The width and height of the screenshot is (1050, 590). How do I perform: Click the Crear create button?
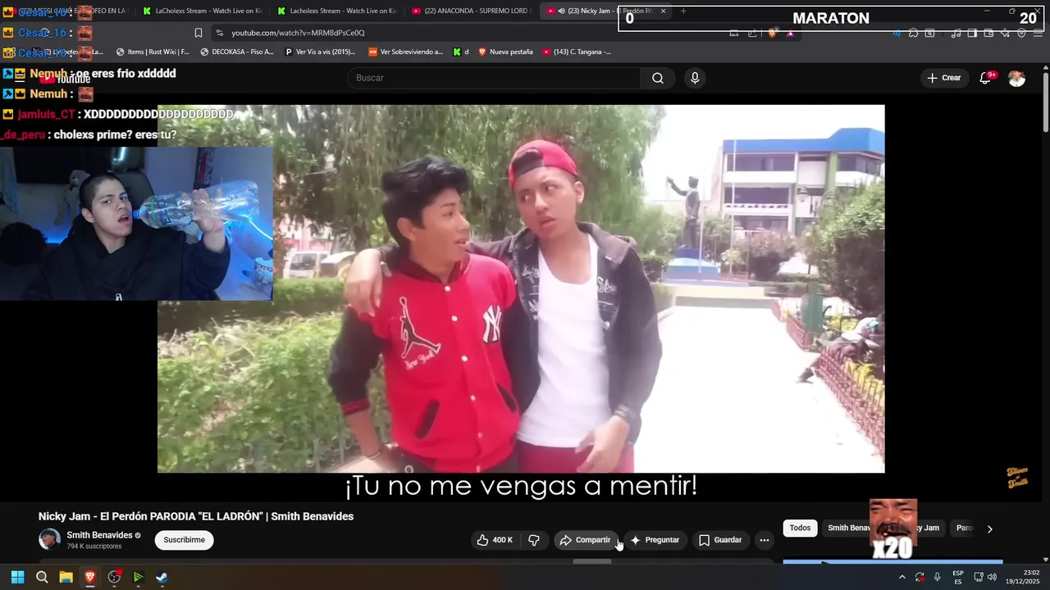coord(943,78)
